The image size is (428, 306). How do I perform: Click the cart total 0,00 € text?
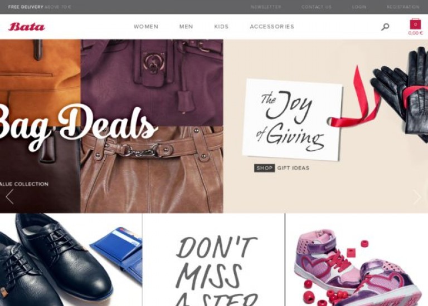click(x=415, y=33)
